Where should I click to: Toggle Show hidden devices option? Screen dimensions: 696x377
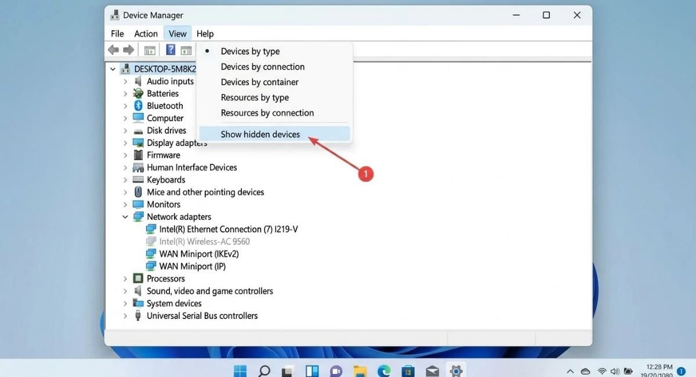coord(274,134)
